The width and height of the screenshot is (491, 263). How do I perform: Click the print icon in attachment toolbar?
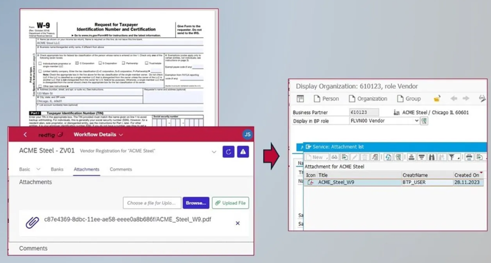click(x=469, y=157)
